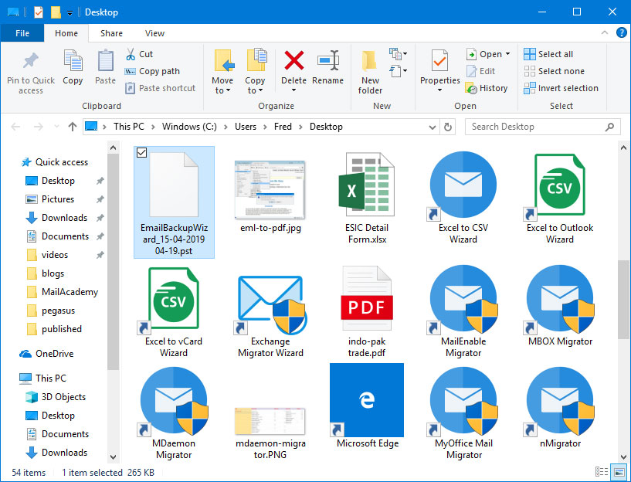The height and width of the screenshot is (482, 631).
Task: Click the red Delete X icon
Action: tap(294, 60)
